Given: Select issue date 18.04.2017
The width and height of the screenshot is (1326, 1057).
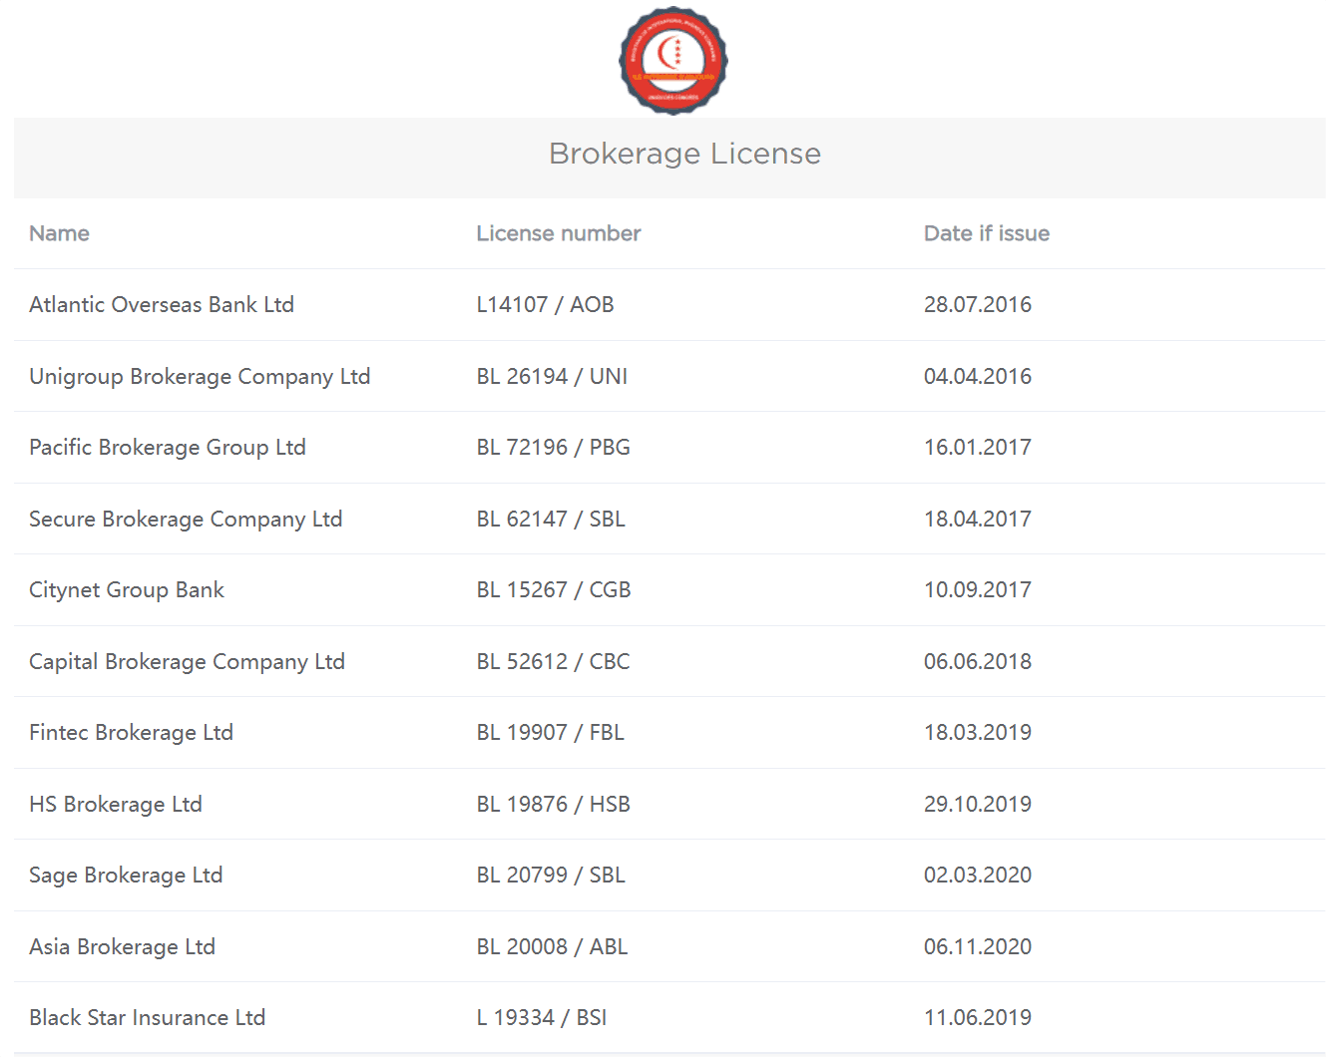Looking at the screenshot, I should point(978,520).
